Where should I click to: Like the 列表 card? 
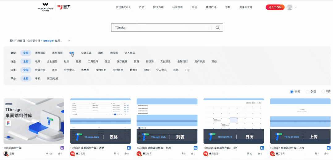tap(192, 154)
